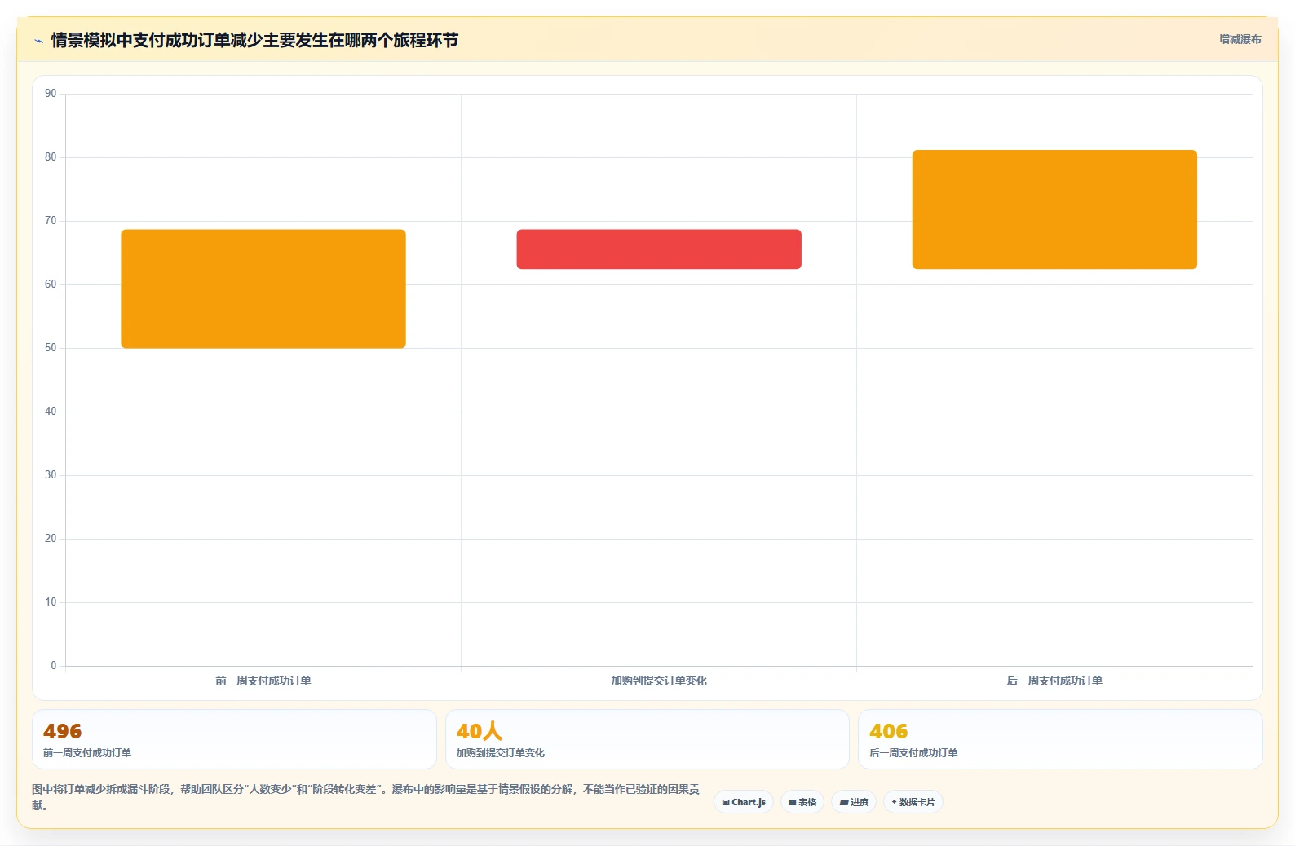The image size is (1295, 846).
Task: Click x-axis label 前一周支付成功订单
Action: pos(263,681)
